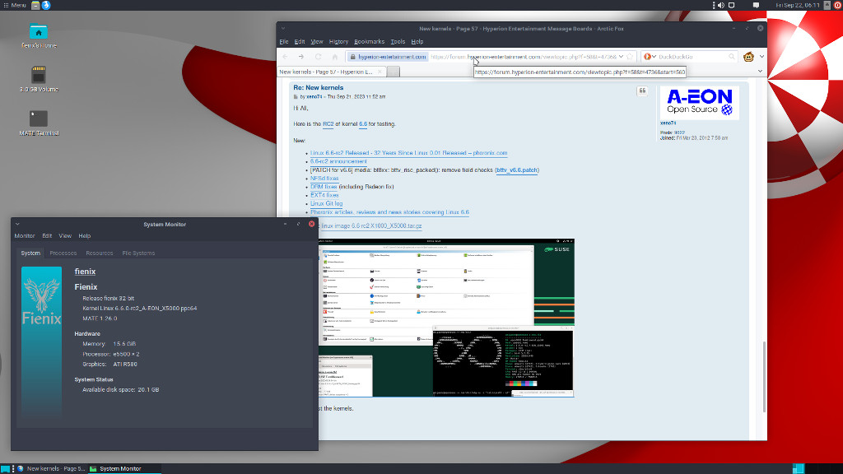Click the monkey extension icon in toolbar
Viewport: 843px width, 474px height.
click(x=748, y=57)
